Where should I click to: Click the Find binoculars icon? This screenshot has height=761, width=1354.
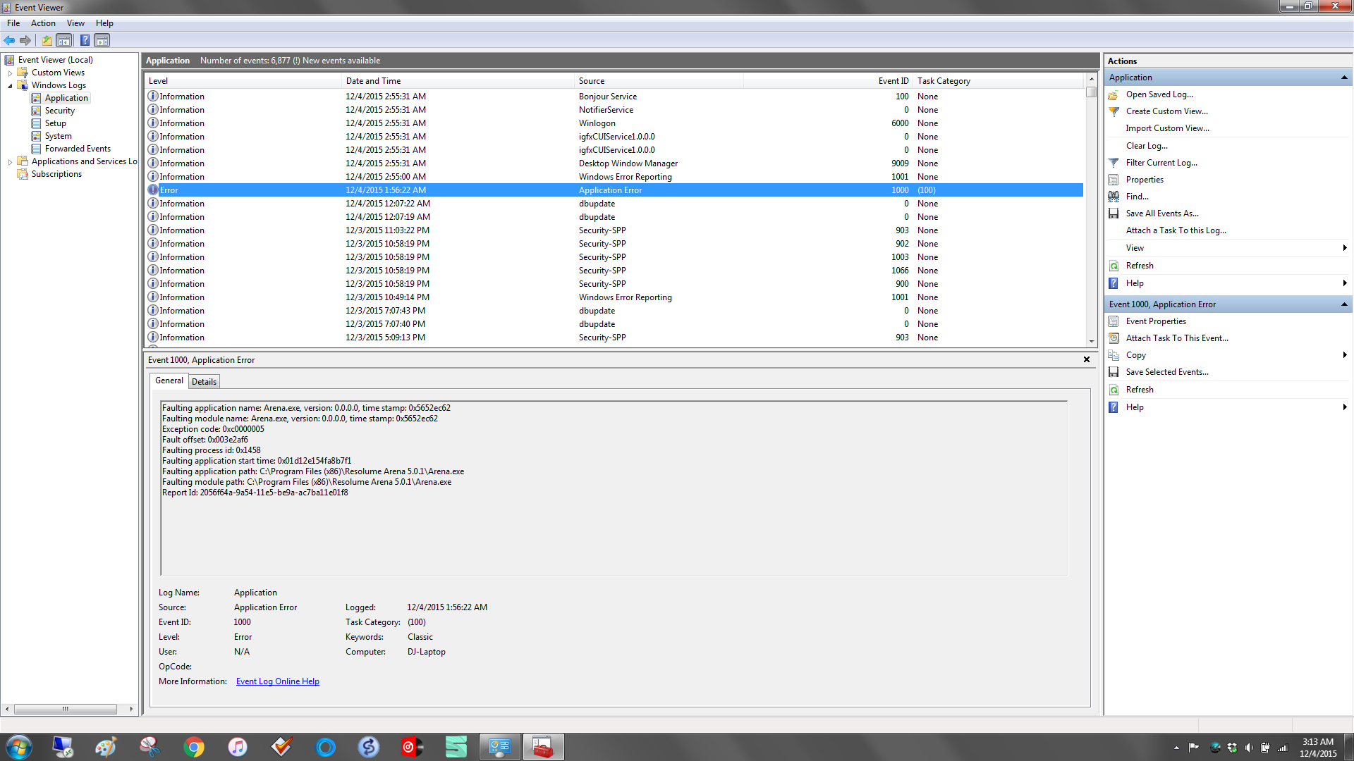coord(1114,197)
